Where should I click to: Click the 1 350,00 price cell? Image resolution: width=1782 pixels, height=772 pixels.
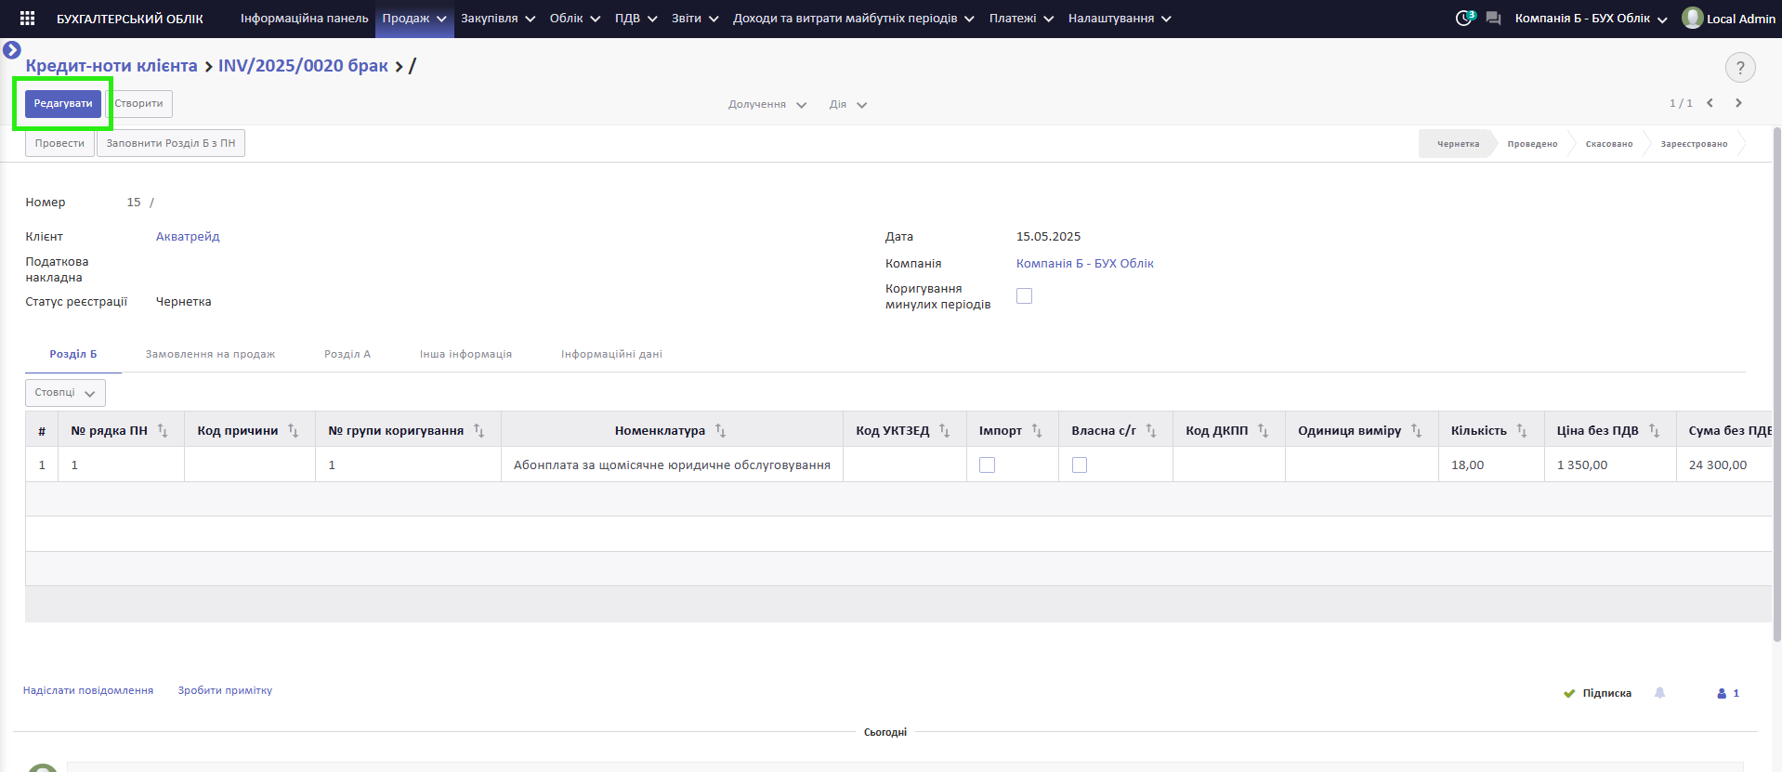pos(1610,465)
